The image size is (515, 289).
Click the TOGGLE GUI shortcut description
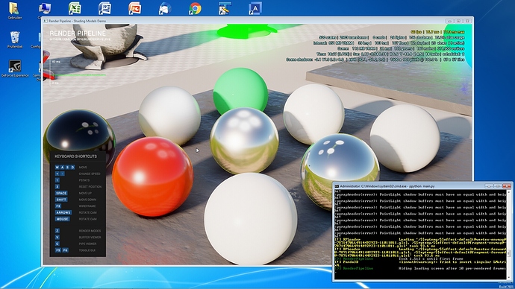(x=87, y=250)
